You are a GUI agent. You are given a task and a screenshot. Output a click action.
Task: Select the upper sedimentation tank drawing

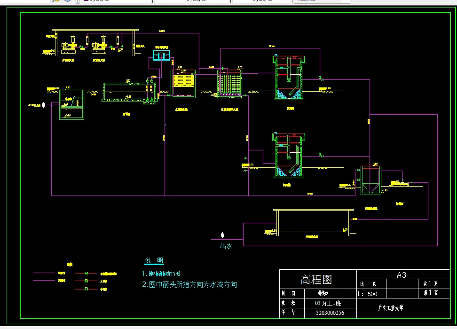pyautogui.click(x=289, y=78)
